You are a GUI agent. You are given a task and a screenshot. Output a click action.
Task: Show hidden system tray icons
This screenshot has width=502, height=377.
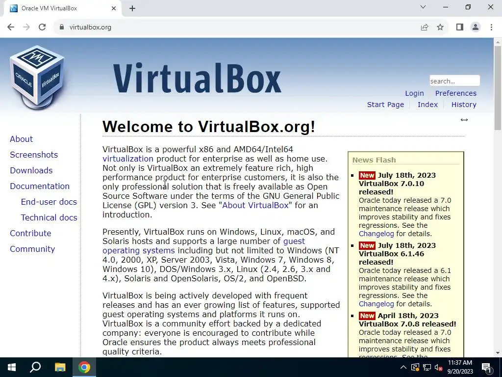click(x=403, y=367)
